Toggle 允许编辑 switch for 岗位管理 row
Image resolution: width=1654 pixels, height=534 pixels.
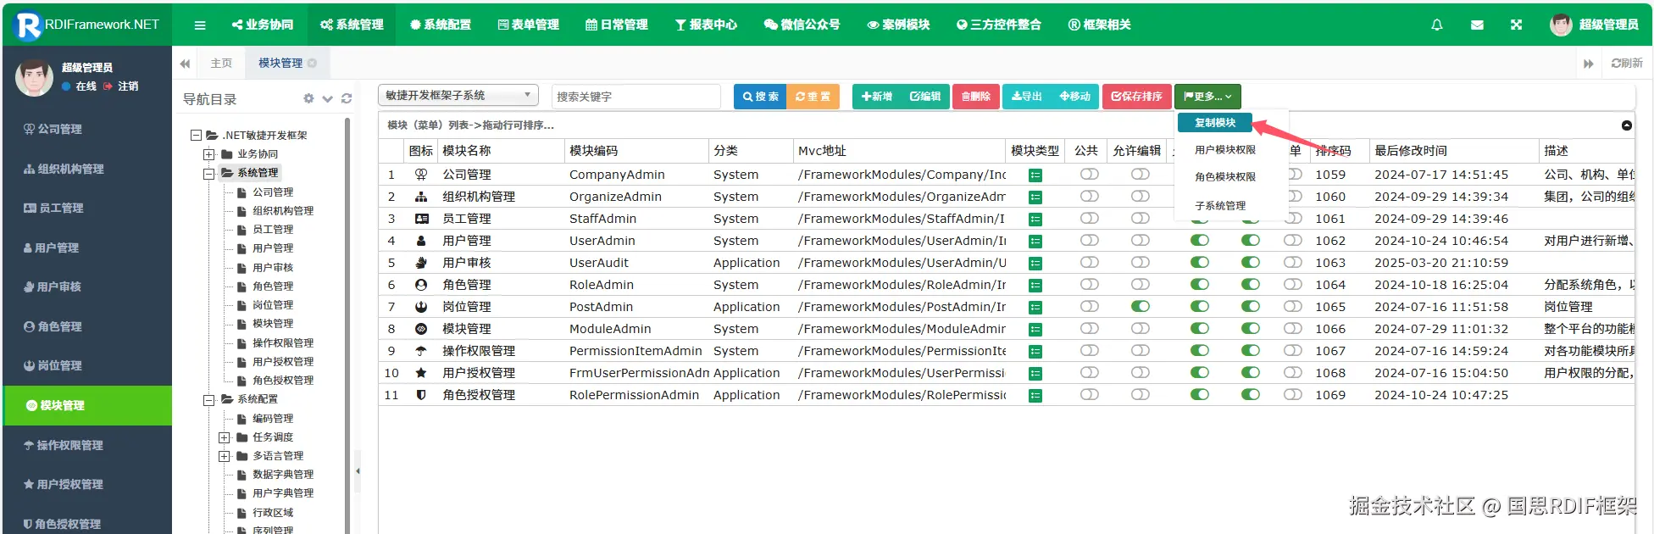[1141, 306]
